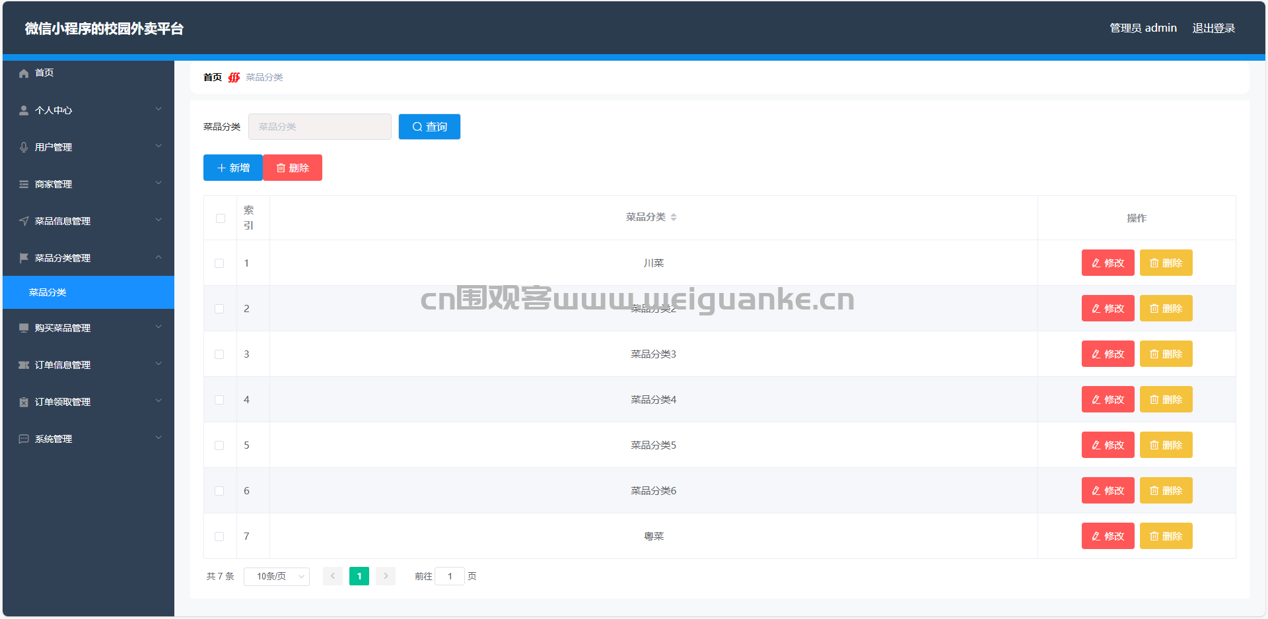Click the person icon beside 个人中心
1268x619 pixels.
tap(24, 110)
